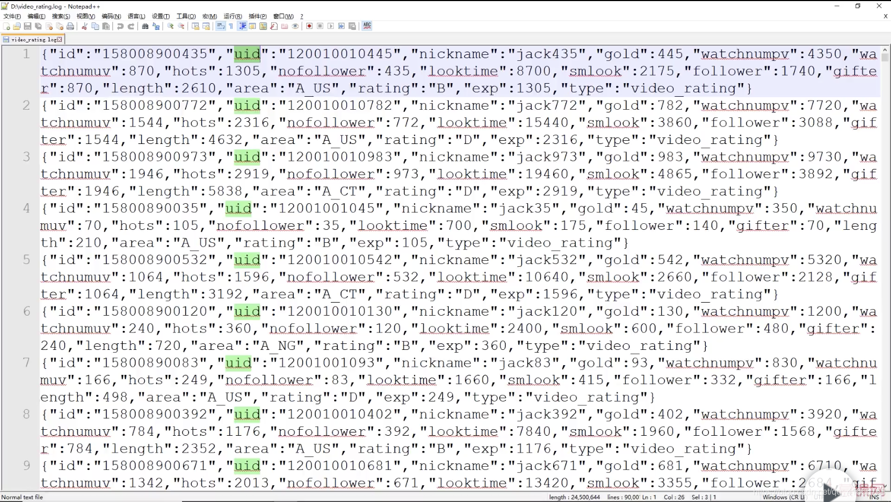Open the 宏(M) menu
The width and height of the screenshot is (891, 502).
[209, 16]
